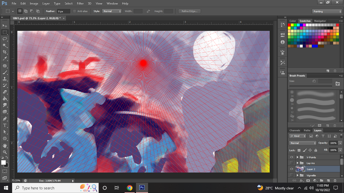
Task: Click the foreground color swatch
Action: (x=3, y=163)
